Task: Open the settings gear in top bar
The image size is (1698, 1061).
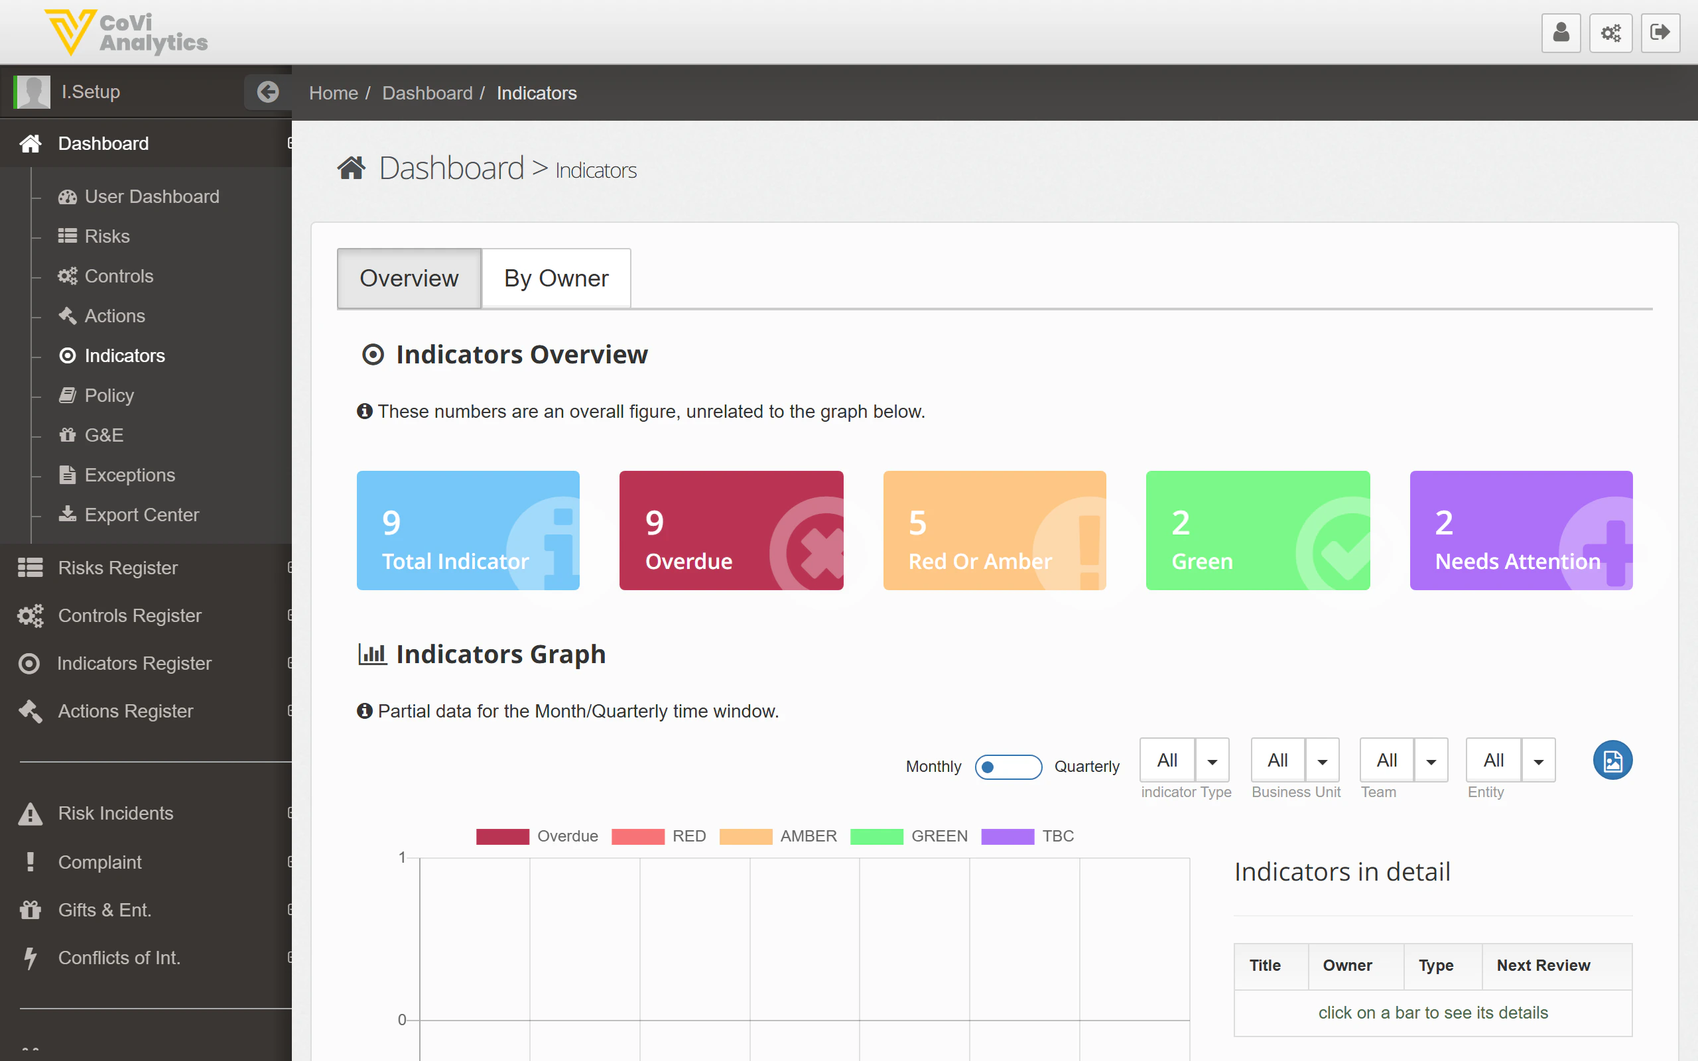Action: 1611,32
